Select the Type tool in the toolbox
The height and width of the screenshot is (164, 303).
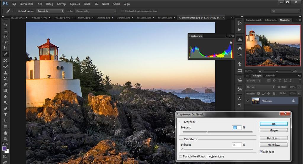point(5,115)
